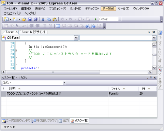The width and height of the screenshot is (164, 131).
Task: Click the Copy icon in toolbar
Action: (x=49, y=19)
